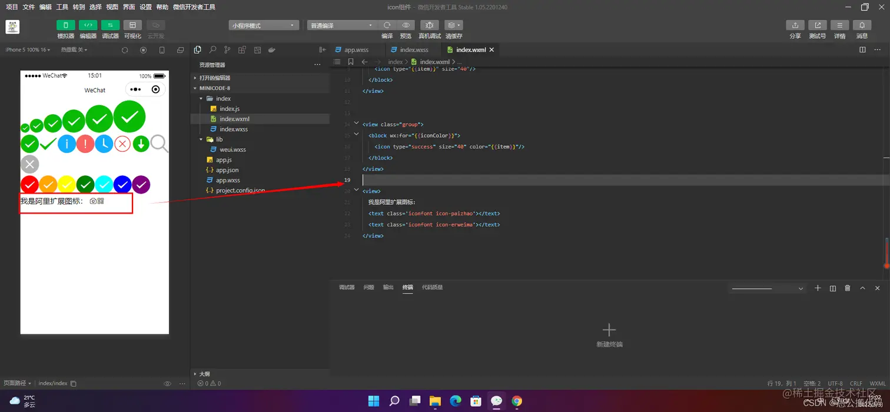Open Chrome from the Windows taskbar
The width and height of the screenshot is (890, 412).
tap(516, 401)
